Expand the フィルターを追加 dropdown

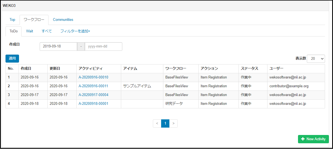point(75,31)
